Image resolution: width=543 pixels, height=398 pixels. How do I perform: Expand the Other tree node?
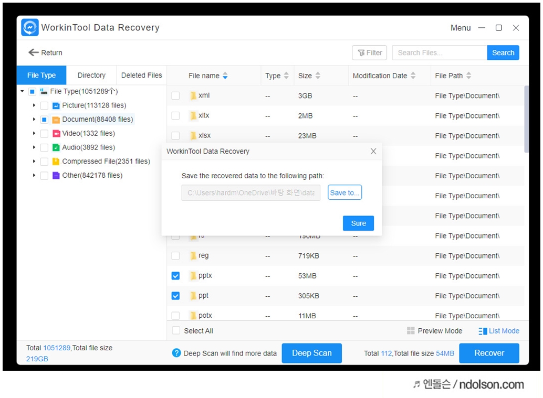[x=34, y=175]
